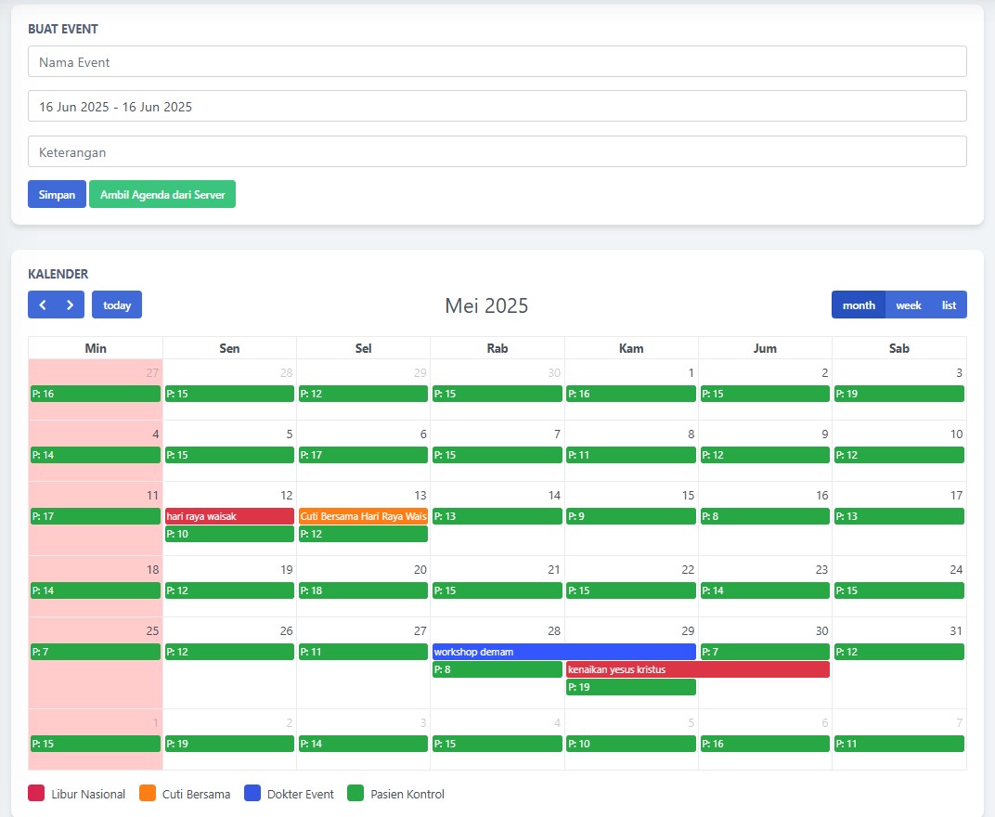Select date 21 in the calendar
Image resolution: width=995 pixels, height=817 pixels.
point(553,569)
